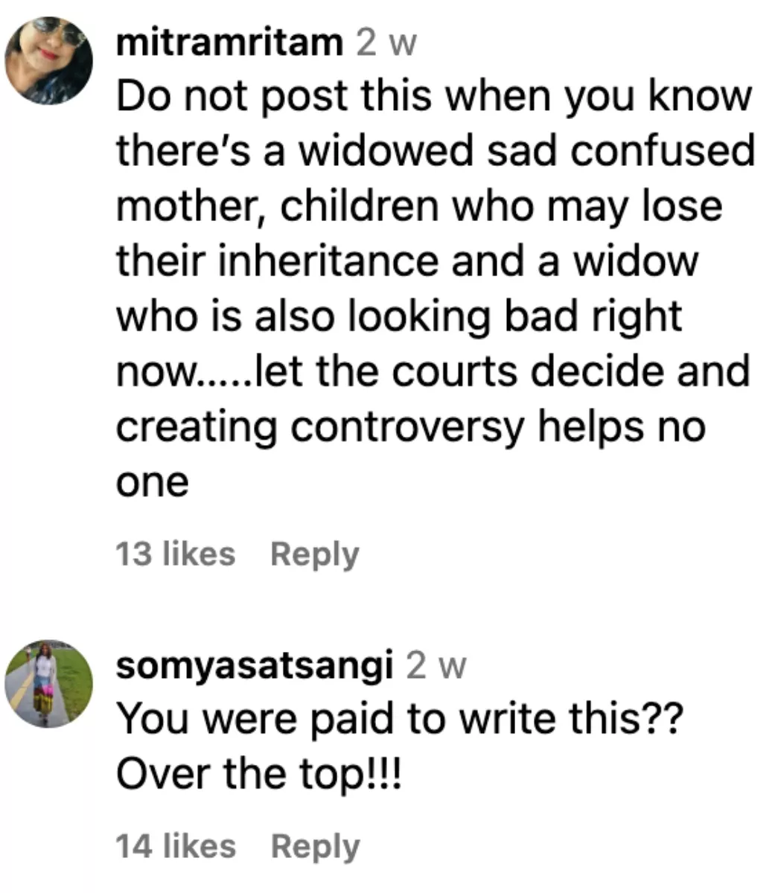This screenshot has height=893, width=775.
Task: Reply to mitramritam's comment
Action: pos(314,554)
